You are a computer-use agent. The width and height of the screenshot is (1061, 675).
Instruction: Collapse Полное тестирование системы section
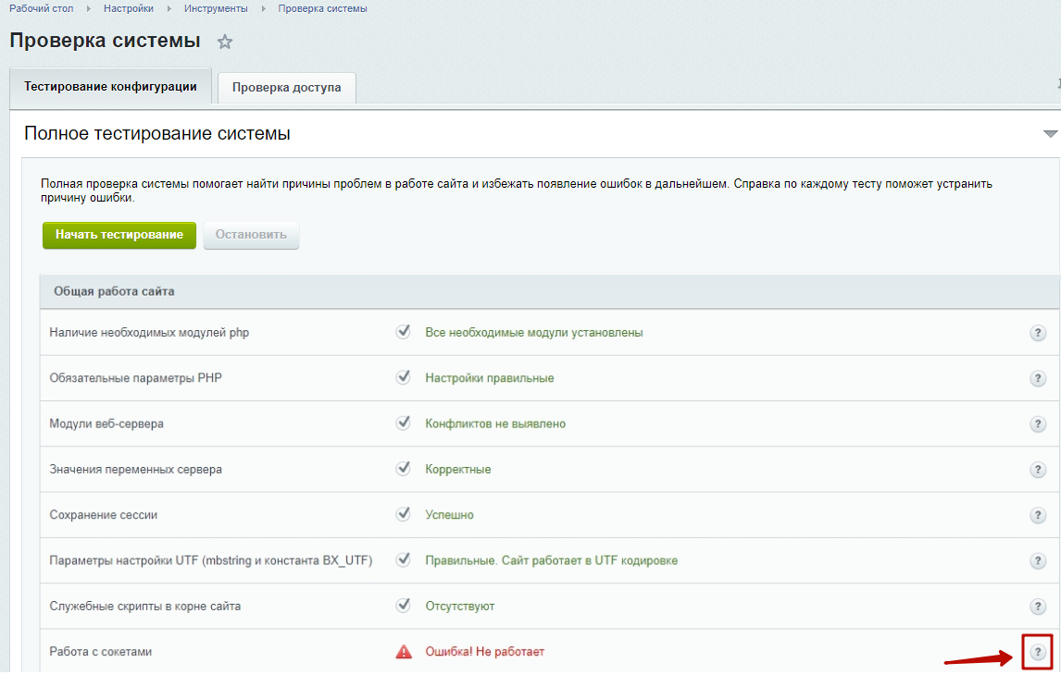pyautogui.click(x=1050, y=134)
